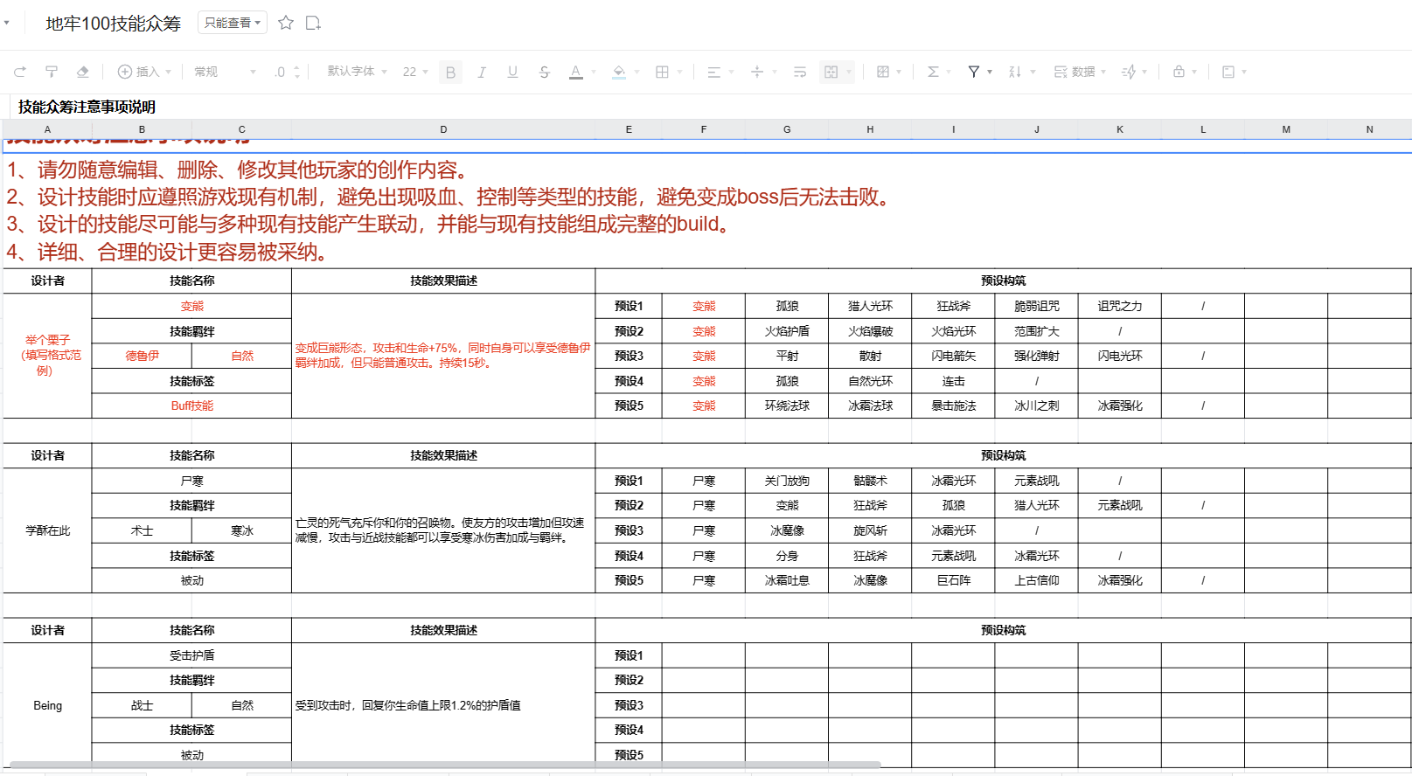This screenshot has width=1412, height=776.
Task: Click the sum sigma icon
Action: tap(933, 72)
